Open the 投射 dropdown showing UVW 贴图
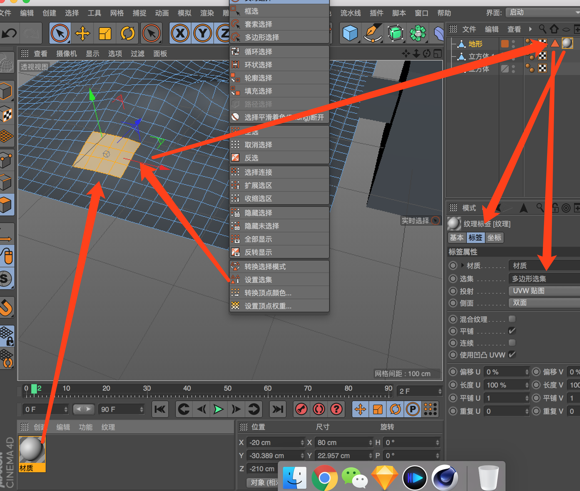This screenshot has width=580, height=491. (544, 291)
